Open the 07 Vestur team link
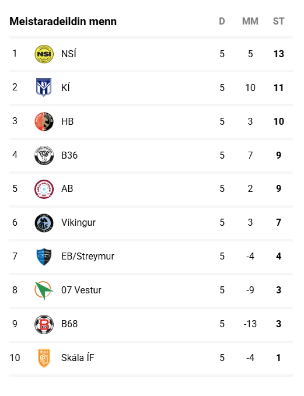 [81, 290]
